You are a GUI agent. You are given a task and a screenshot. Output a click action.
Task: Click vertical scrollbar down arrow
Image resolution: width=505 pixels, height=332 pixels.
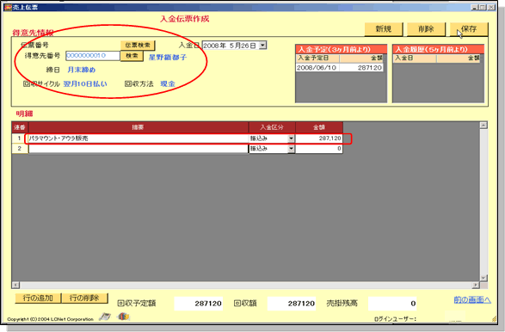pos(483,278)
